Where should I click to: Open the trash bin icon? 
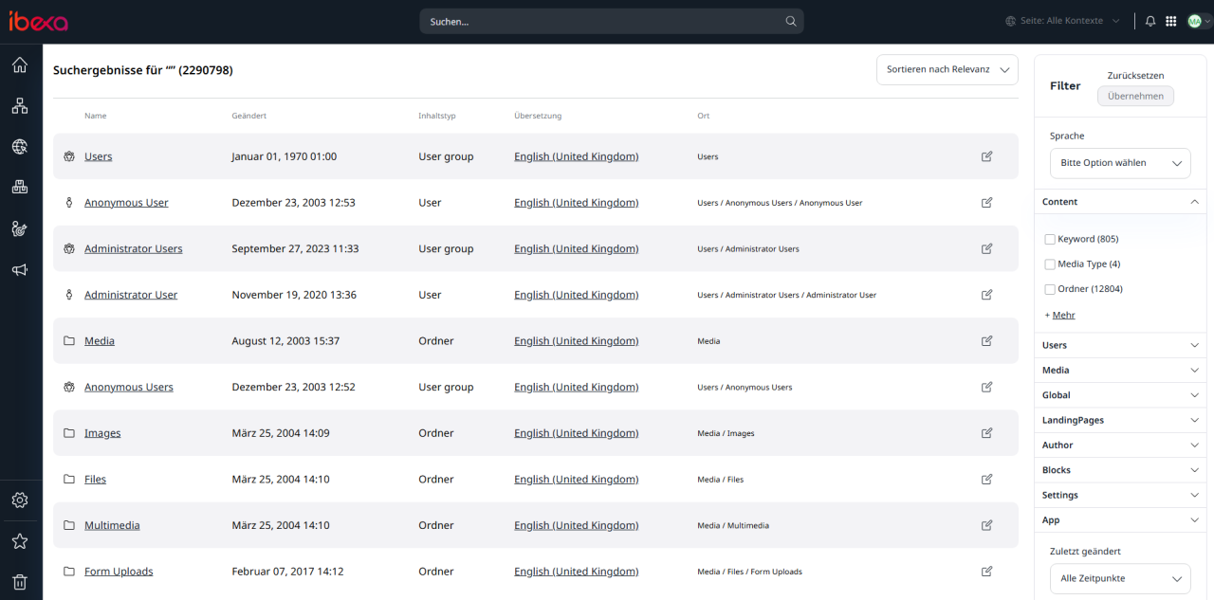(x=20, y=582)
